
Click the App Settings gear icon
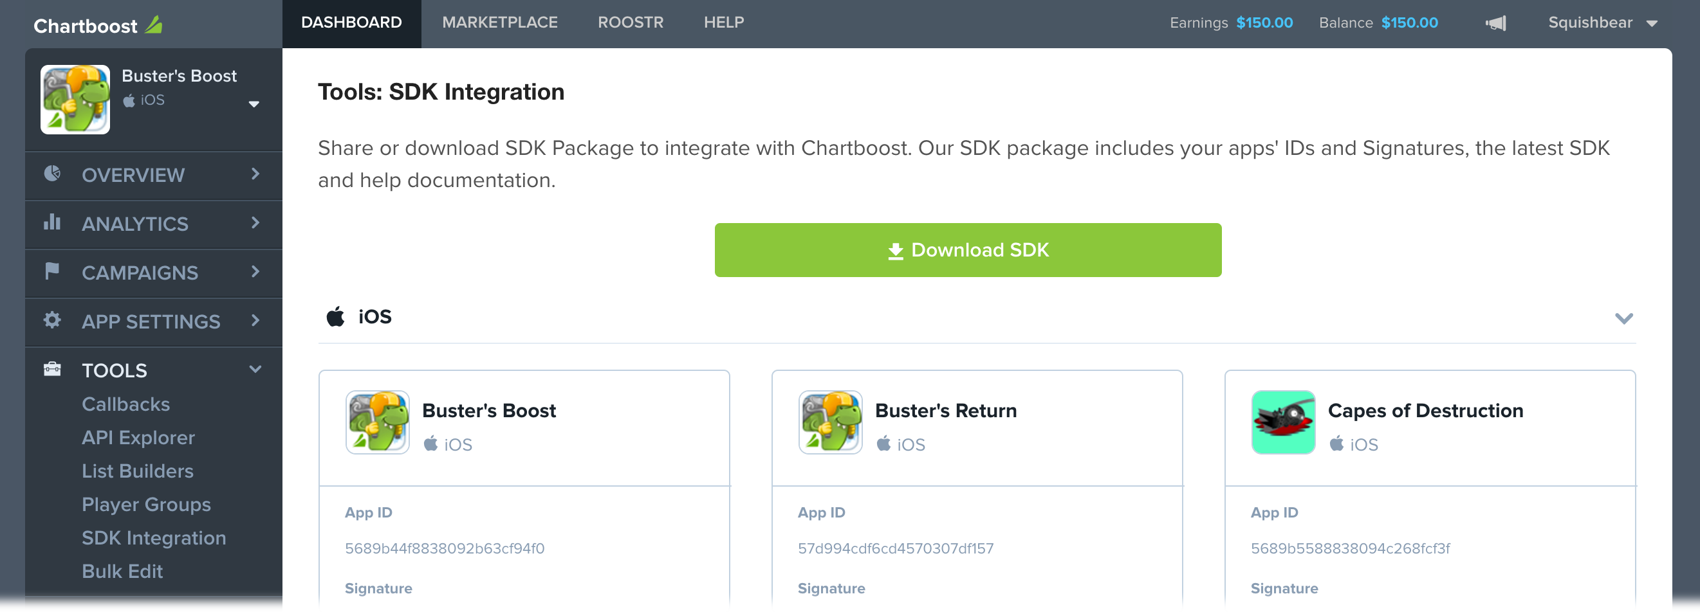click(x=52, y=320)
